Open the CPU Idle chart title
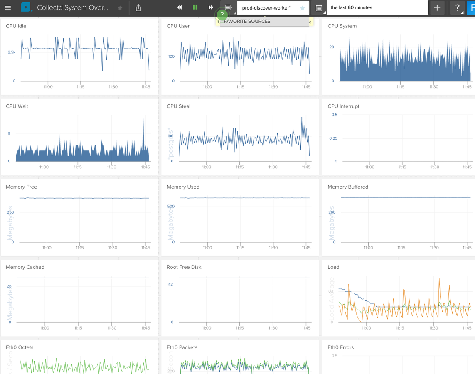 pos(16,26)
